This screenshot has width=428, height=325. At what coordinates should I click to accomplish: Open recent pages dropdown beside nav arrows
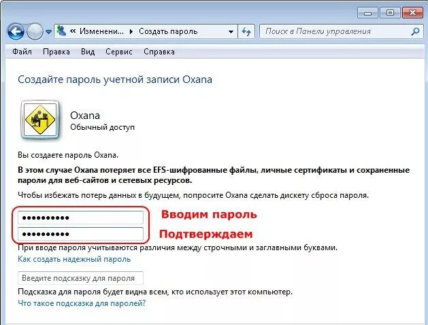coord(48,32)
